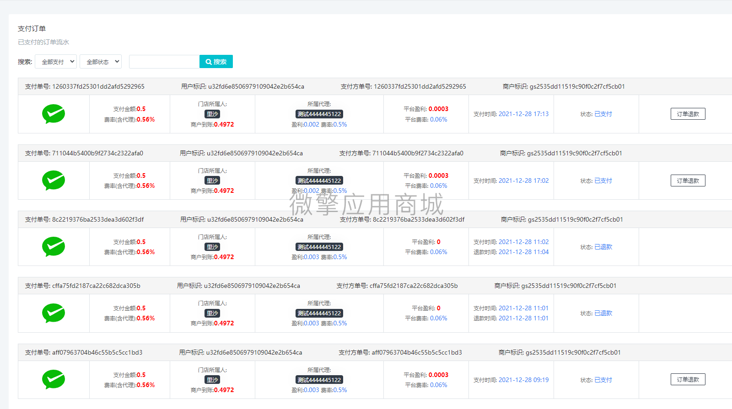
Task: Click merchant ID gs2535dd11519c90f0c2f7cf5cb01 in first order
Action: point(577,86)
